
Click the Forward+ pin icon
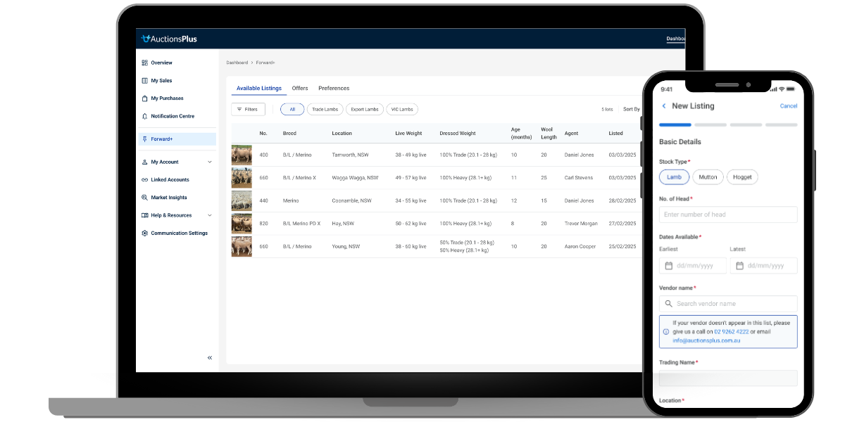coord(144,139)
